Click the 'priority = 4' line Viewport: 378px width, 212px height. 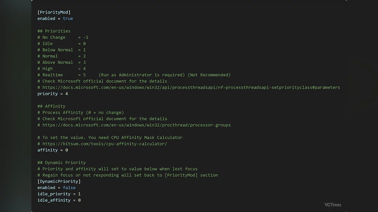[x=53, y=94]
